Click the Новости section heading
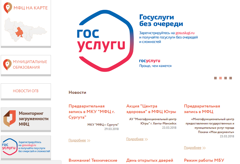 coord(77,92)
